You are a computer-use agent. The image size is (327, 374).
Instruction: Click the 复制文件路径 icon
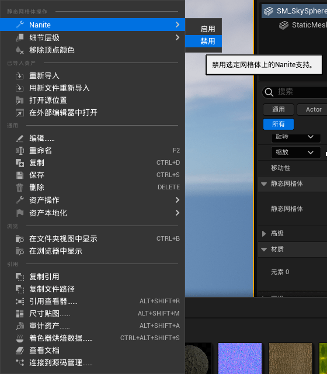click(x=20, y=289)
